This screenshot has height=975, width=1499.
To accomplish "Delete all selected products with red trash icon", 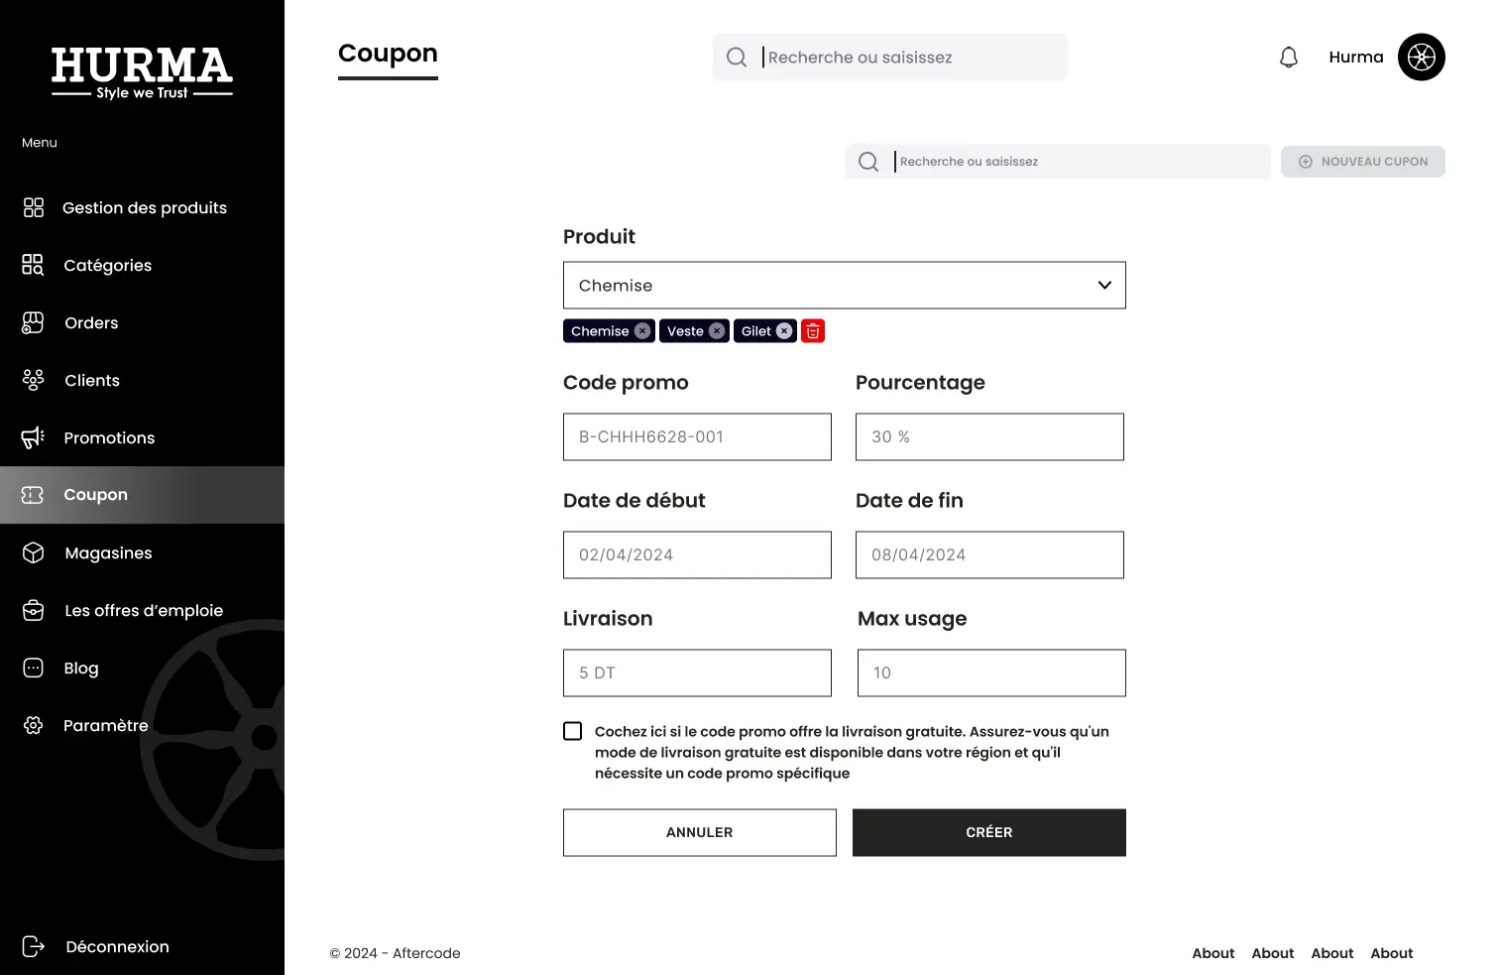I will click(813, 331).
